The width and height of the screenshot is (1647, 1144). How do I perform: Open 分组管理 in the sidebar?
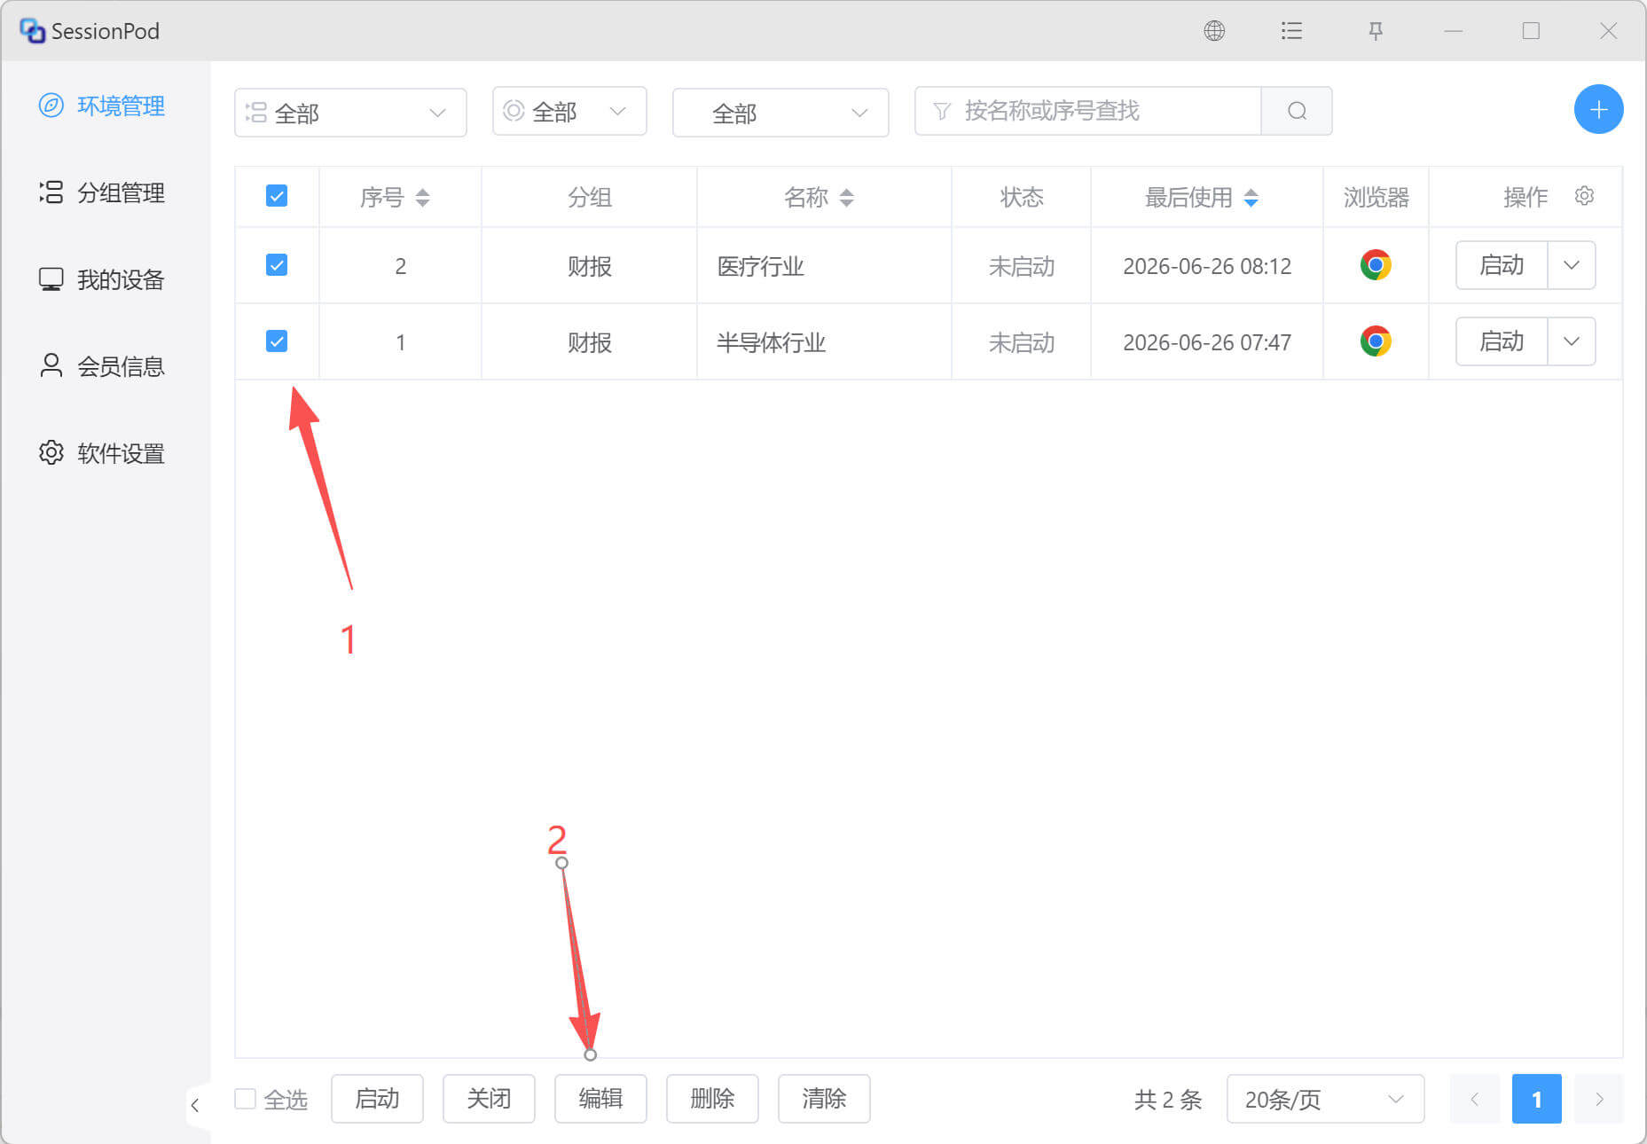(102, 192)
